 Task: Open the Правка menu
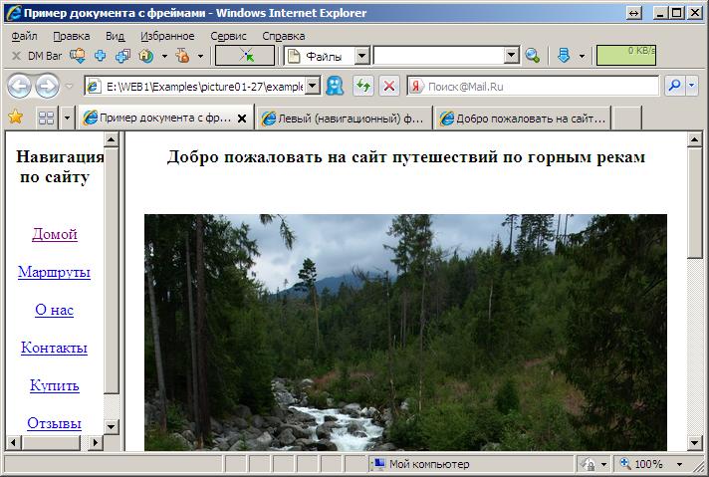tap(72, 36)
